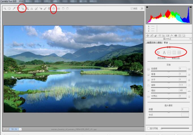Switch to the Presets panel tab

tap(180, 35)
